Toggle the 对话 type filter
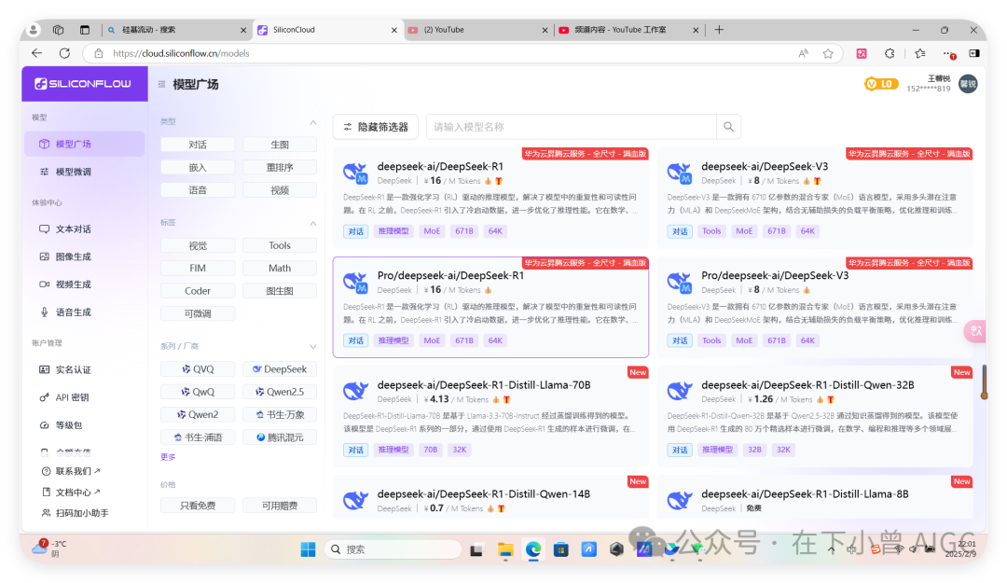The image size is (1007, 583). (198, 145)
